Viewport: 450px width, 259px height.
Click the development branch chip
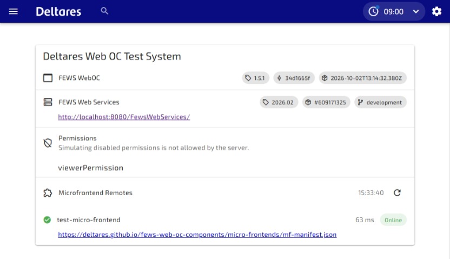[x=380, y=102]
